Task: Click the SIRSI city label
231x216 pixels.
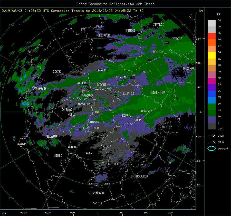Action: 58,156
